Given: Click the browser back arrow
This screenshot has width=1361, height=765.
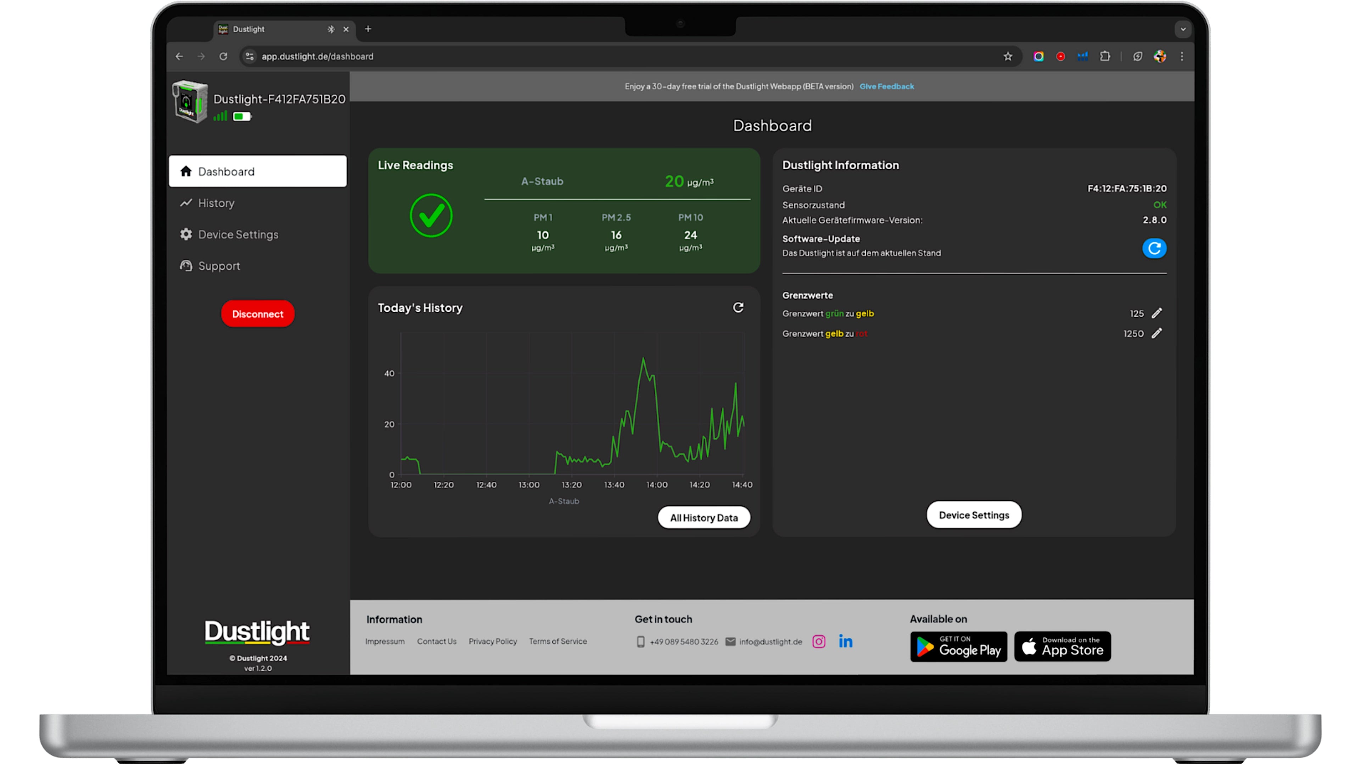Looking at the screenshot, I should point(180,56).
